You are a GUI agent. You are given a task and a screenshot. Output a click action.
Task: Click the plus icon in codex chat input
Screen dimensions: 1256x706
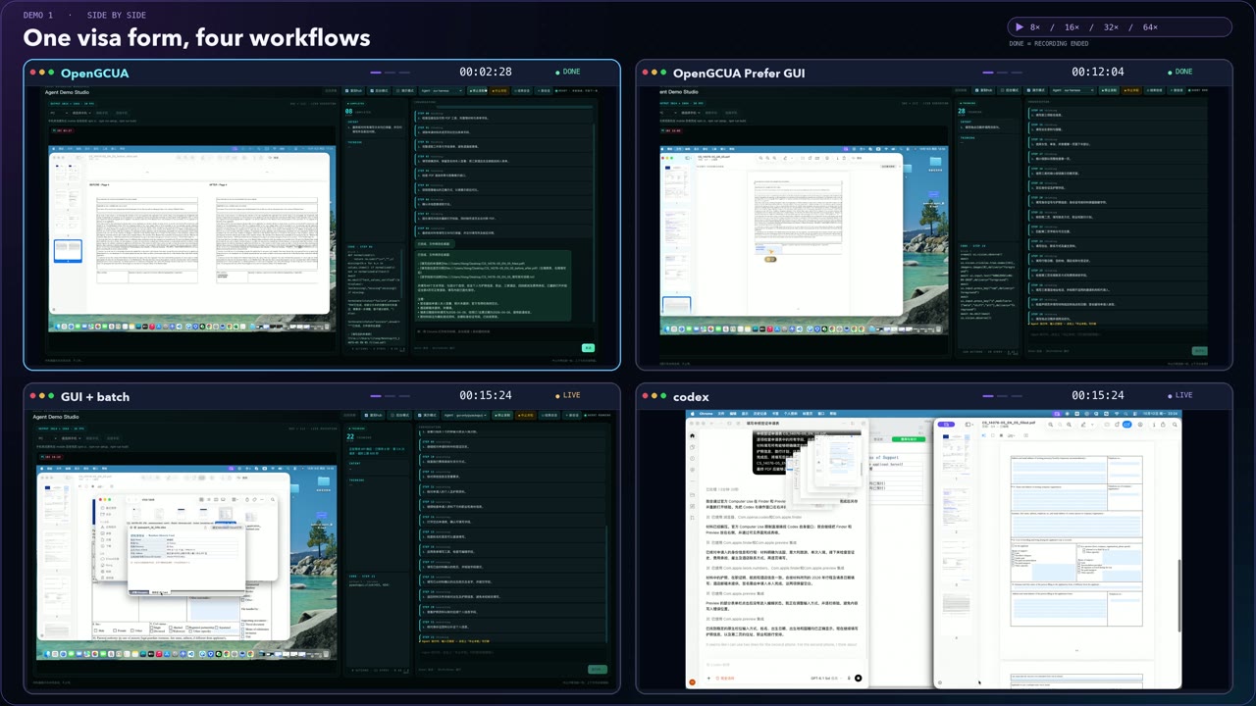click(708, 679)
